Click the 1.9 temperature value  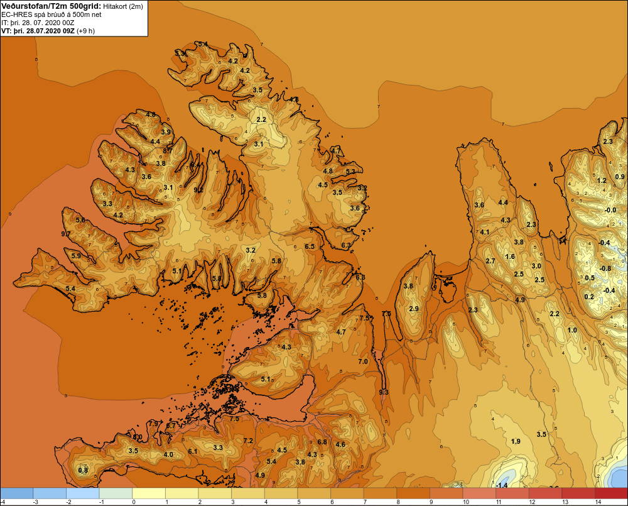coord(516,441)
